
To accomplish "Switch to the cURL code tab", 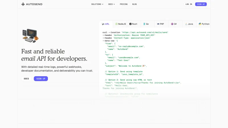I will pyautogui.click(x=105, y=24).
